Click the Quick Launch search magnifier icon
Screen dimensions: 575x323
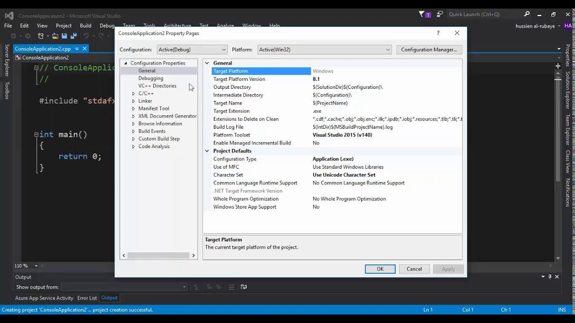point(527,14)
